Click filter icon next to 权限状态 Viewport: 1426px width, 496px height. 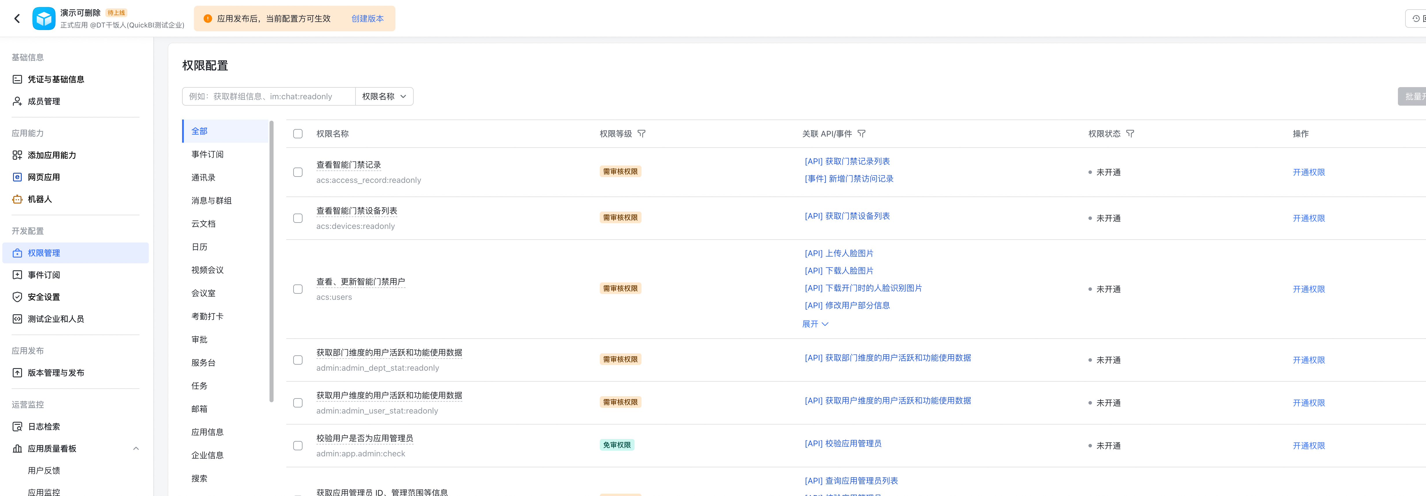1130,134
